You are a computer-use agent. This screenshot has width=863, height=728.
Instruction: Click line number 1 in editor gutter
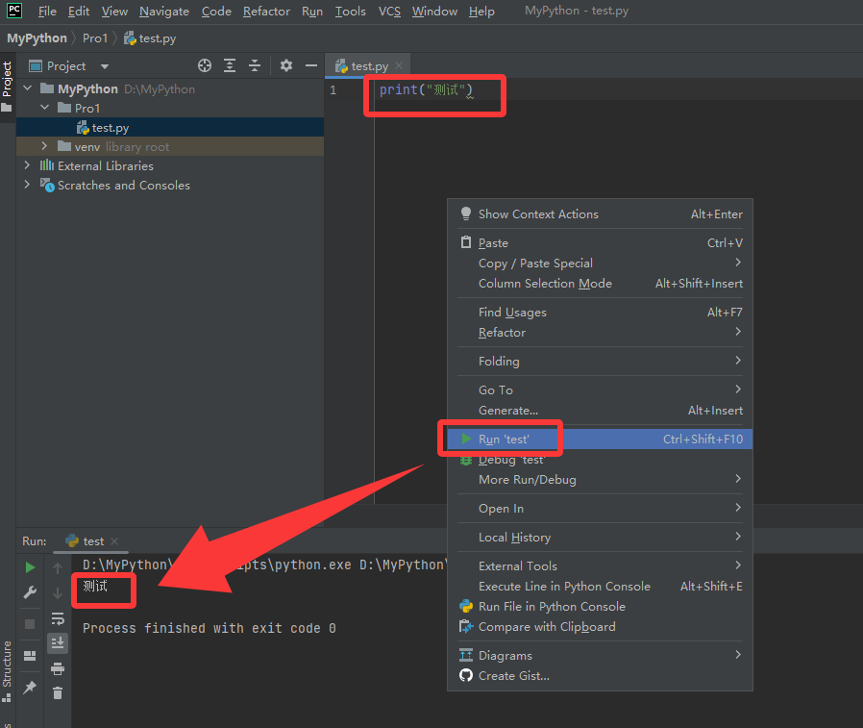point(333,89)
